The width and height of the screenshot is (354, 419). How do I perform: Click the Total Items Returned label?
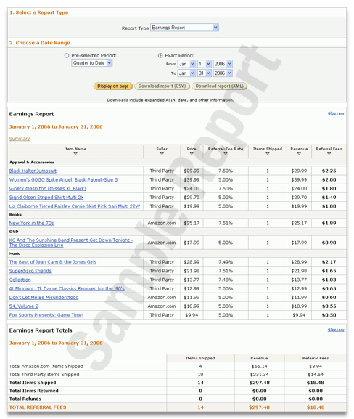(33, 391)
